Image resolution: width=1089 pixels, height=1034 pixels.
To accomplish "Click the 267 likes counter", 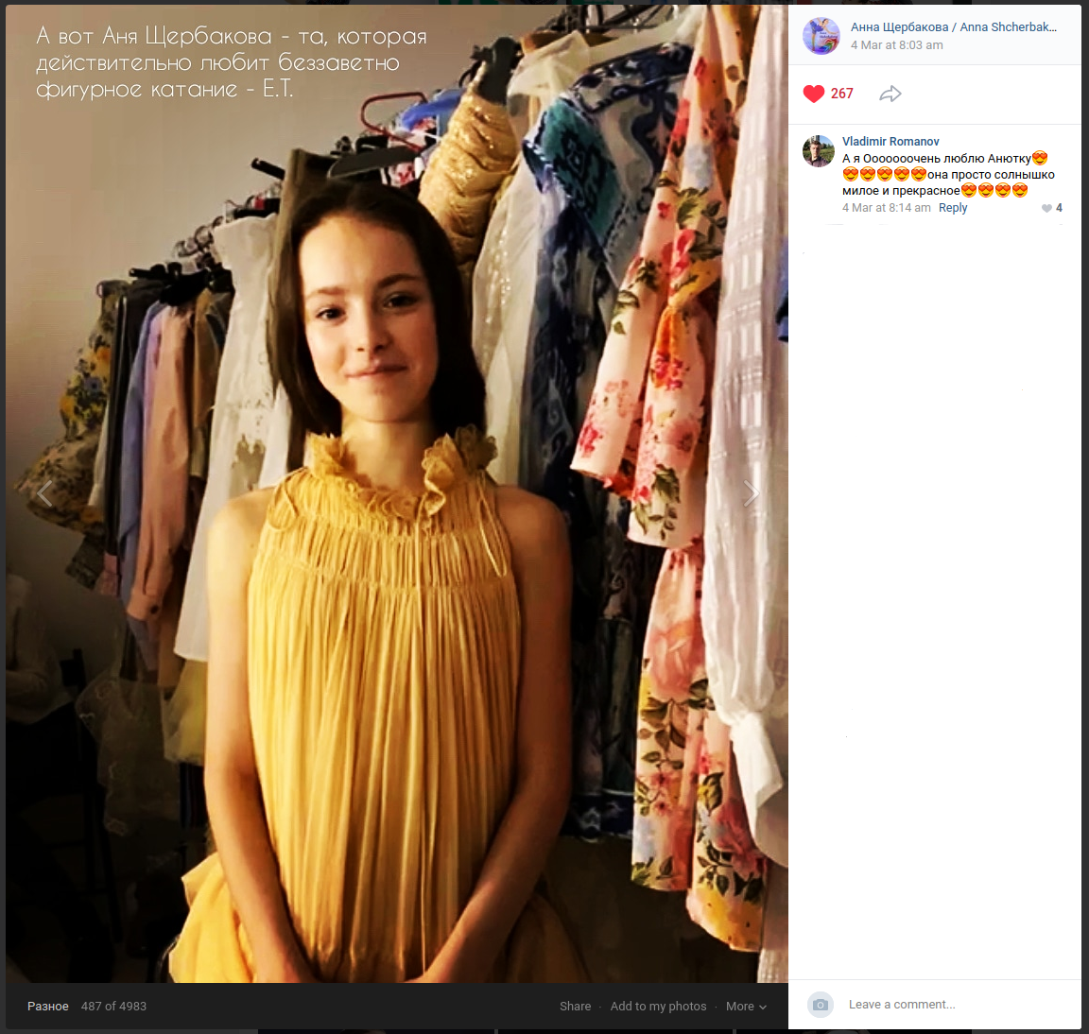I will (x=841, y=94).
